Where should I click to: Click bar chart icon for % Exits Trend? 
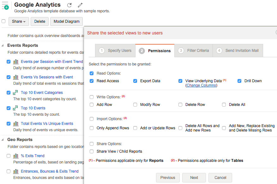point(16,156)
